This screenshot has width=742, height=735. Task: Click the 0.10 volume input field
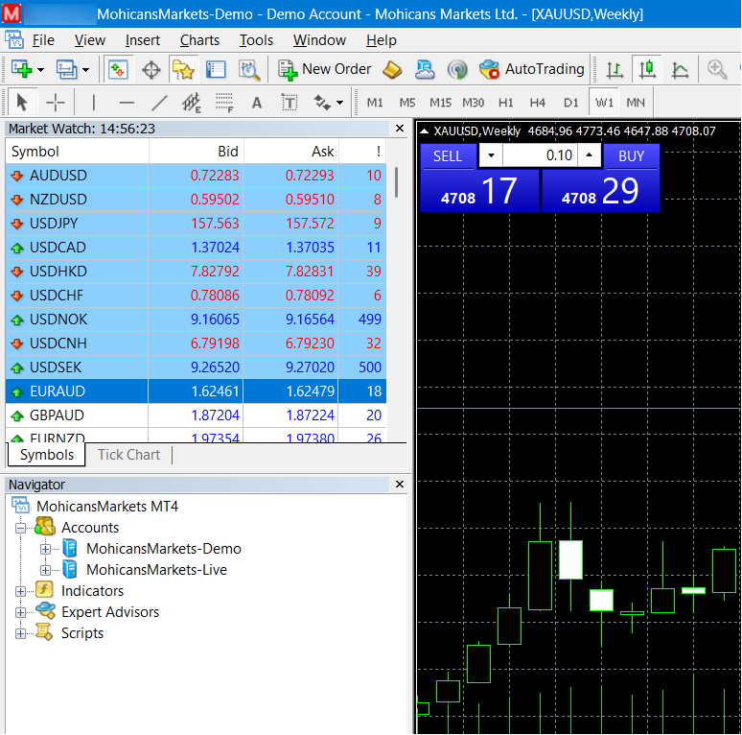click(x=540, y=155)
